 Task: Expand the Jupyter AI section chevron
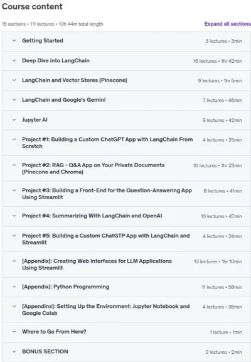(14, 120)
